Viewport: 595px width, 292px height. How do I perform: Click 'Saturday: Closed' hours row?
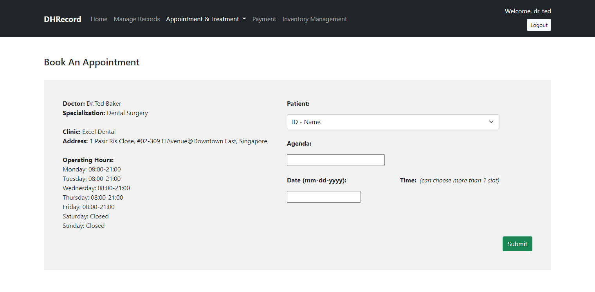point(86,216)
